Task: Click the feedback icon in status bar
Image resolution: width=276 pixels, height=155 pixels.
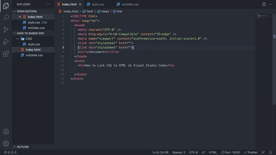Action: pyautogui.click(x=263, y=152)
